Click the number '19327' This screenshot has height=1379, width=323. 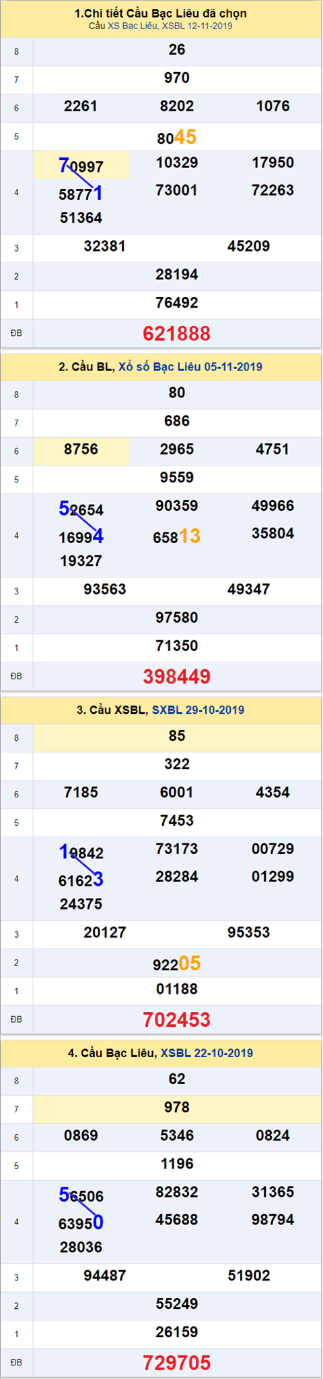pos(81,561)
